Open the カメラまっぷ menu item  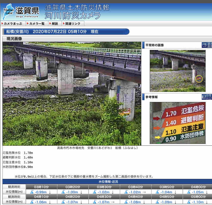click(x=13, y=24)
